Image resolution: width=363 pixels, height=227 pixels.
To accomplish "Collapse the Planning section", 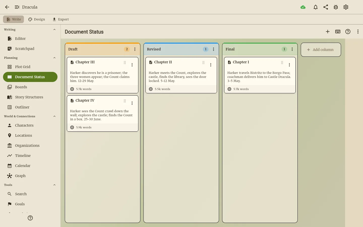I will [54, 58].
